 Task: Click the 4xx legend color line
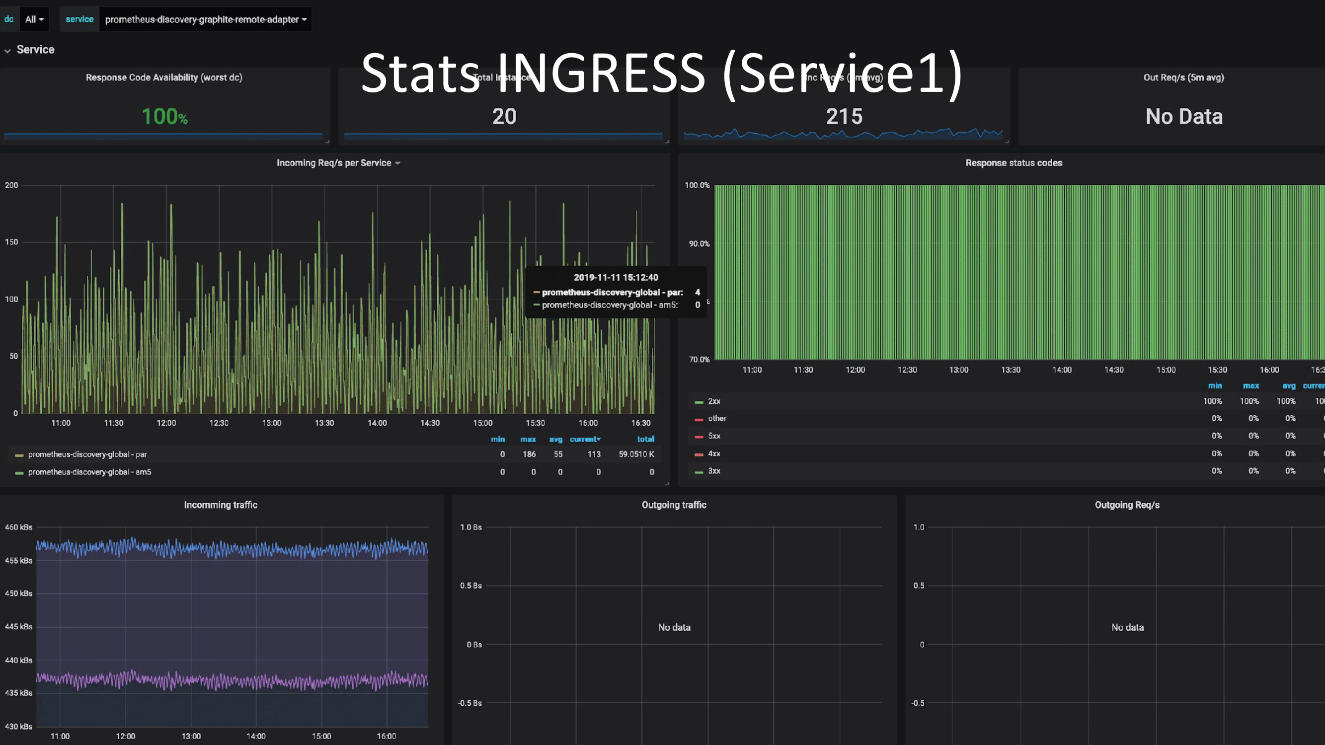pos(699,454)
